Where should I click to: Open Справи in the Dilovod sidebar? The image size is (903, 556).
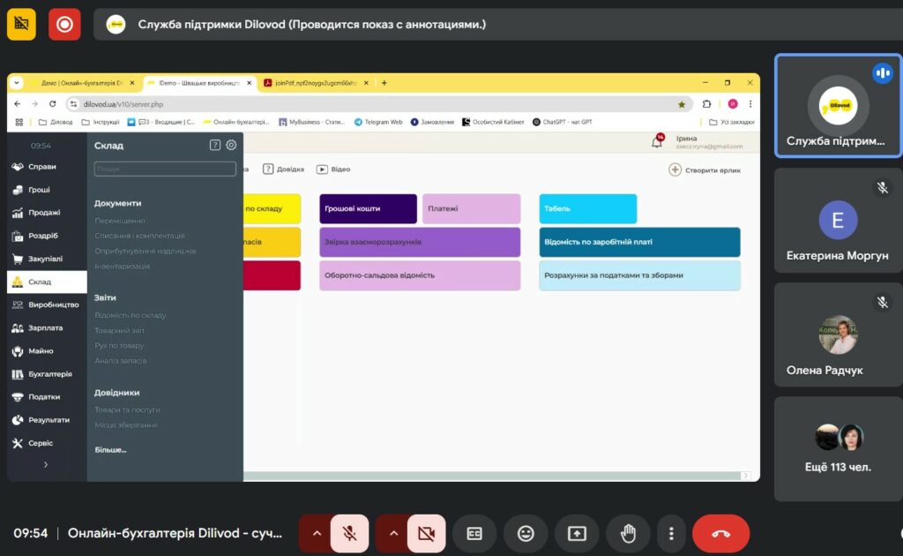[42, 167]
